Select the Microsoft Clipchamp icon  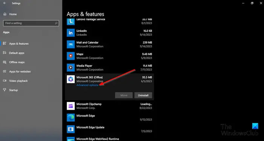[x=71, y=106]
